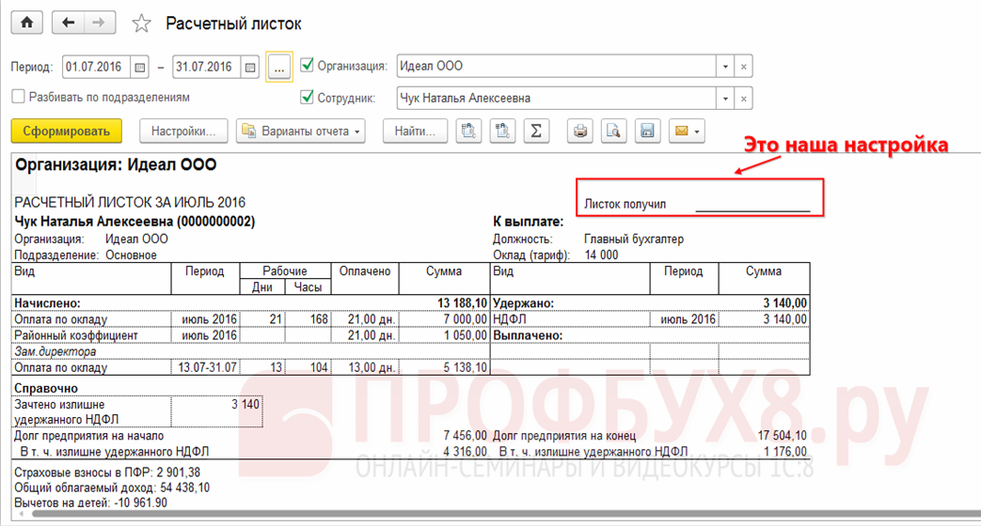Open print preview icon

(613, 131)
